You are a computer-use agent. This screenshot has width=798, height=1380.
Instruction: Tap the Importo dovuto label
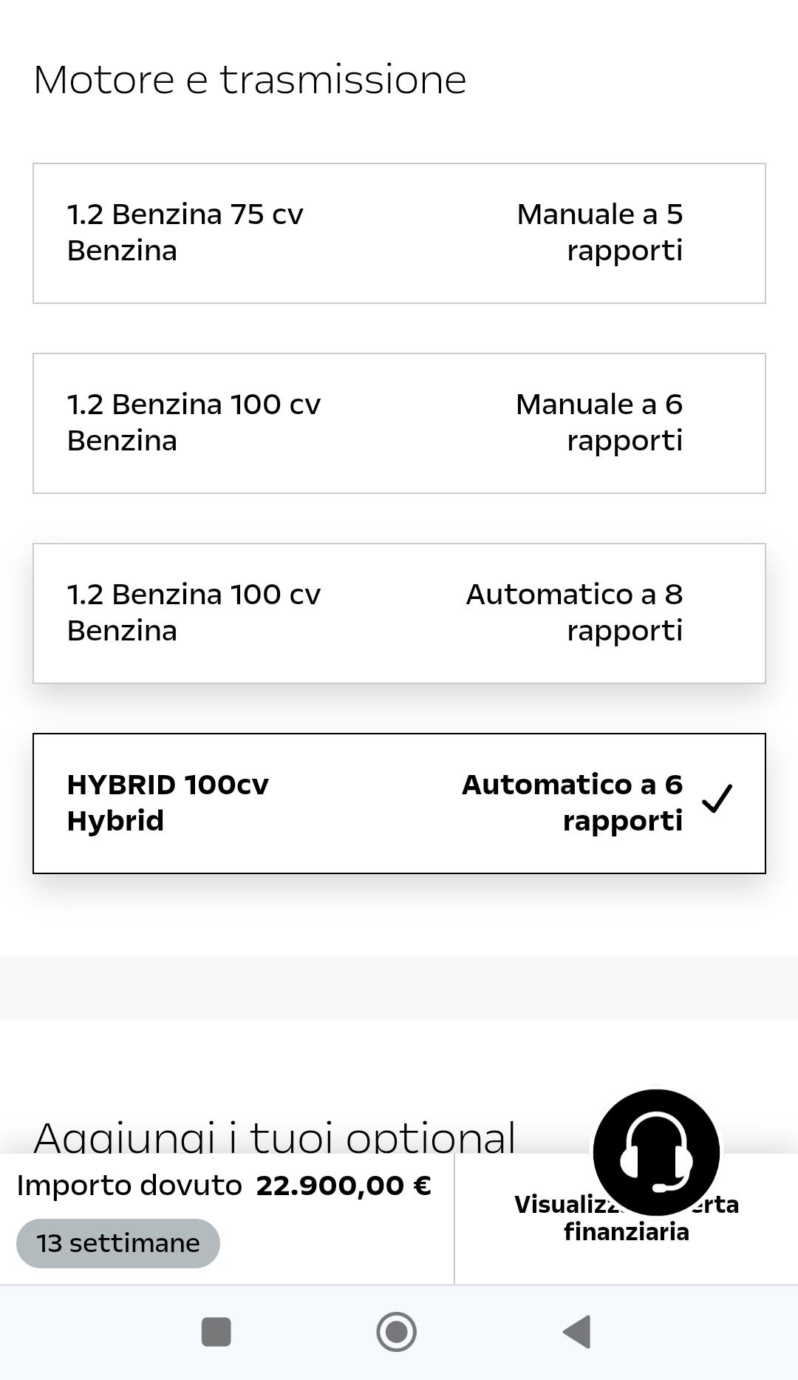click(129, 1185)
